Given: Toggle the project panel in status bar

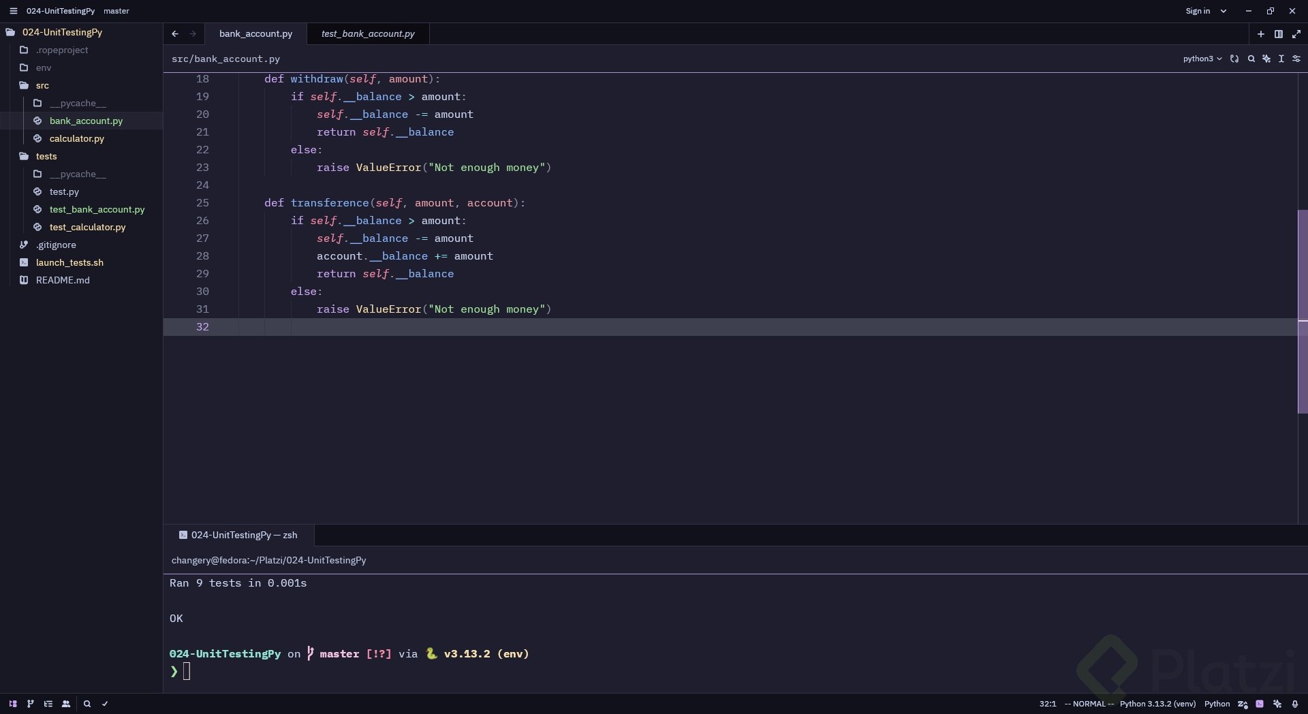Looking at the screenshot, I should [x=13, y=704].
